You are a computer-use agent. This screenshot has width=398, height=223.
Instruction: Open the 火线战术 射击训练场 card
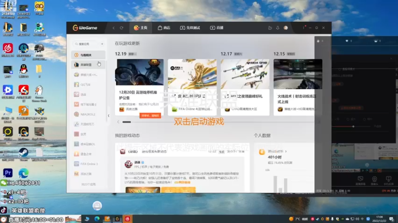pyautogui.click(x=298, y=87)
